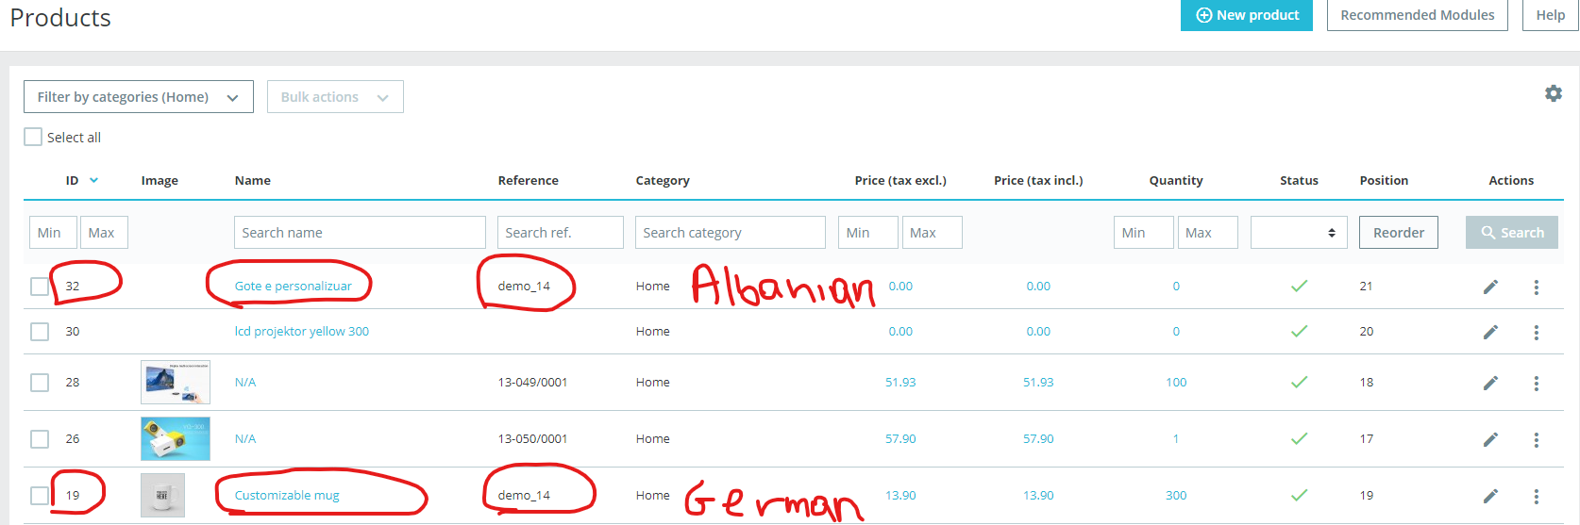Open the three-dot menu for Customizable mug
Screen dimensions: 1580x525
(x=1536, y=496)
